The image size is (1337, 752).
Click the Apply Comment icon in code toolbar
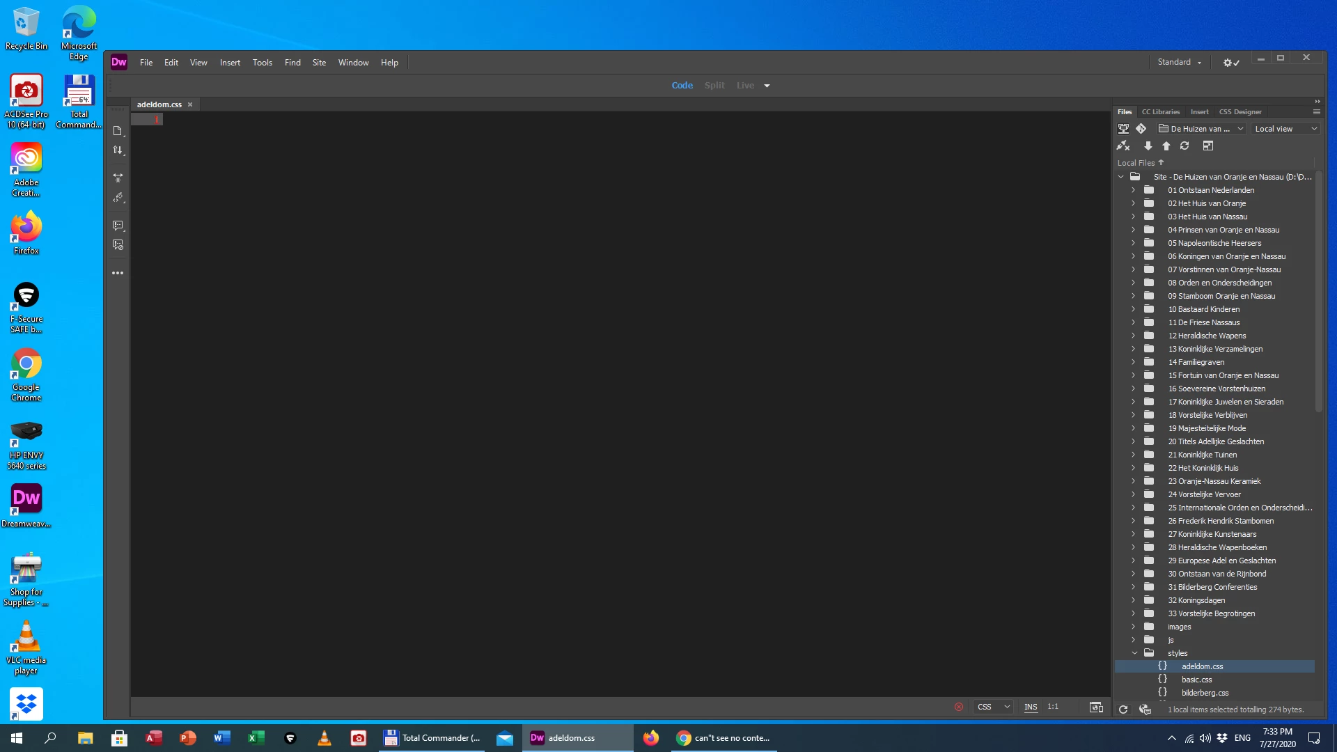118,226
